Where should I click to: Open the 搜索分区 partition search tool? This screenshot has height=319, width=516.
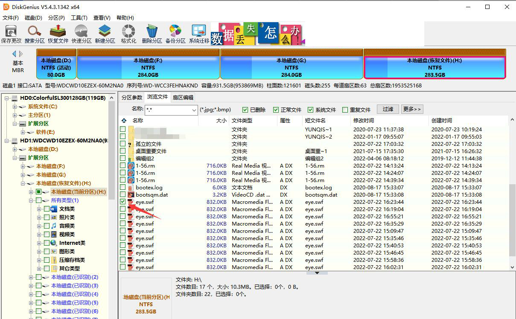[32, 33]
